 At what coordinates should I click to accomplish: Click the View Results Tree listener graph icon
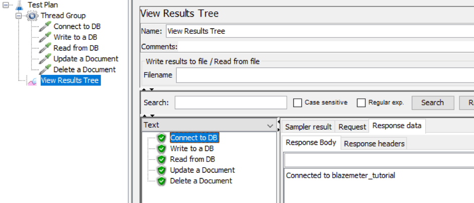coord(32,81)
